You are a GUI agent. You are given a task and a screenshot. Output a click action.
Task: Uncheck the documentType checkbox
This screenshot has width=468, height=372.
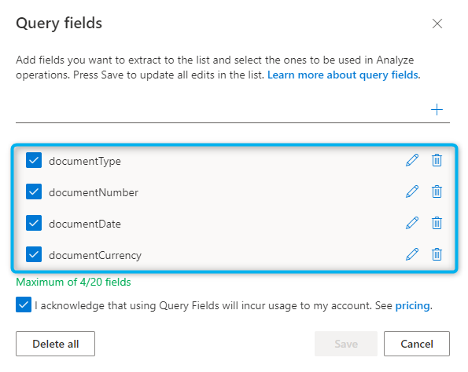[34, 160]
